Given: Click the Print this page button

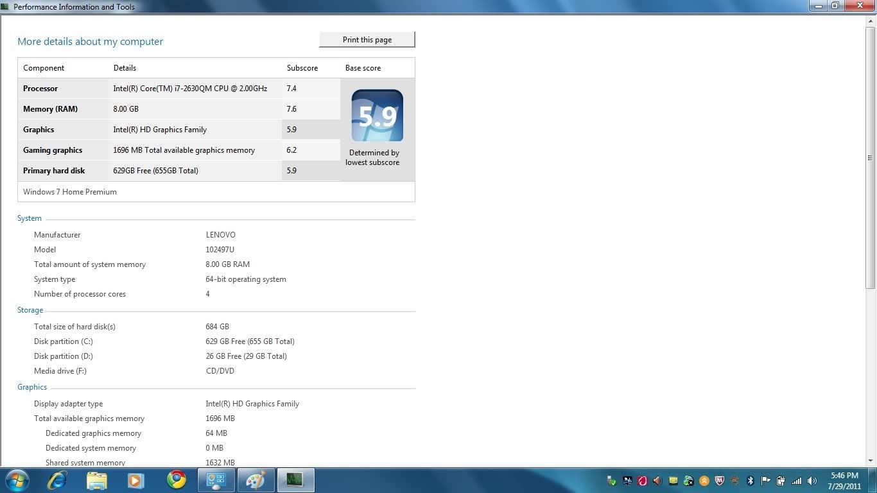Looking at the screenshot, I should [x=367, y=40].
